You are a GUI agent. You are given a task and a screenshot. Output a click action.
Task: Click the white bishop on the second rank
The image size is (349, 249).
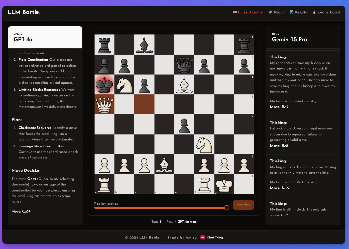tap(164, 164)
